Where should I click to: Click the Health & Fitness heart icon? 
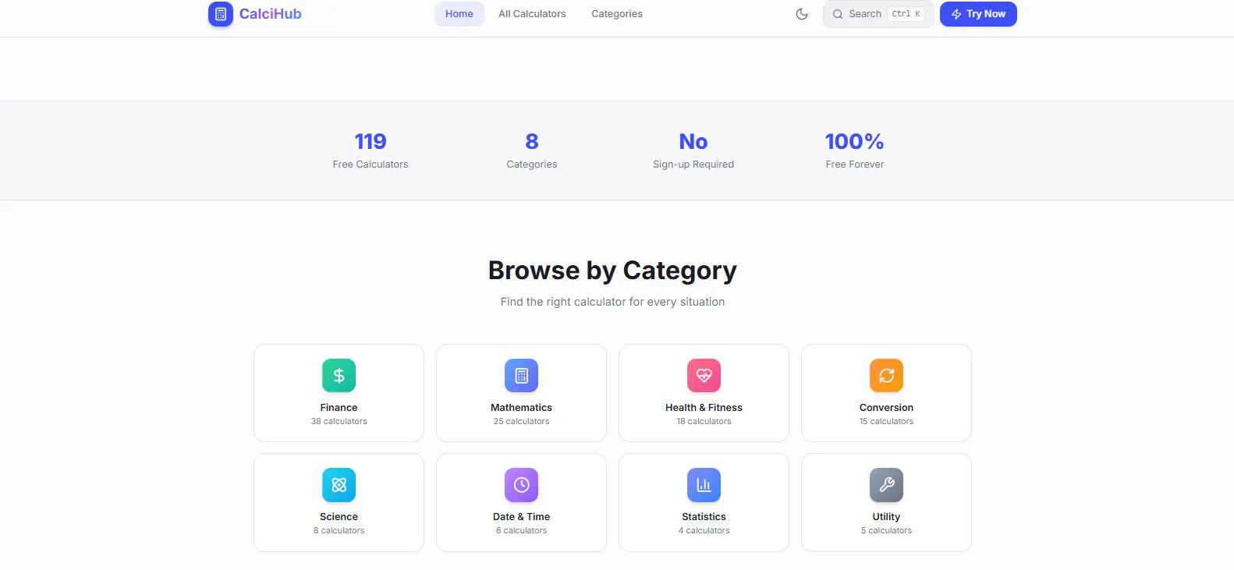(704, 376)
